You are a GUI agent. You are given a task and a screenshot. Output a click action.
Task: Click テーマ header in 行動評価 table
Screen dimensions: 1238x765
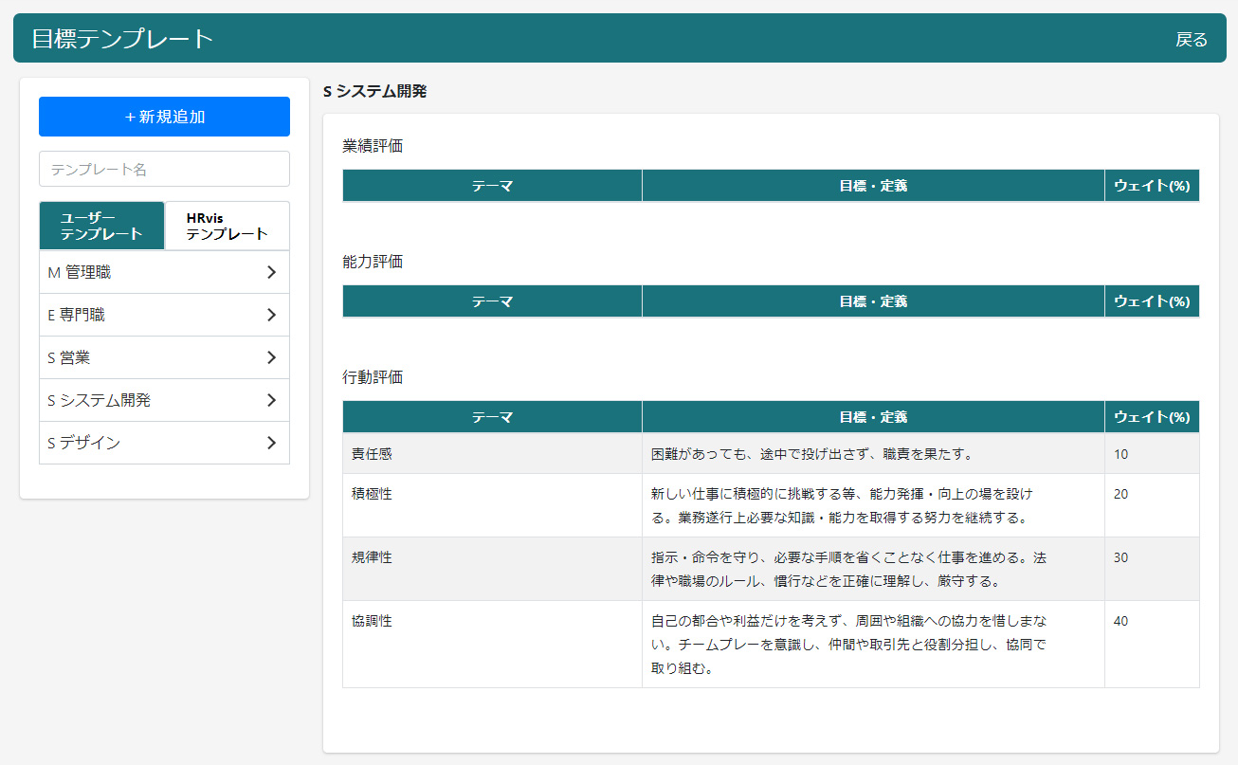[x=492, y=417]
